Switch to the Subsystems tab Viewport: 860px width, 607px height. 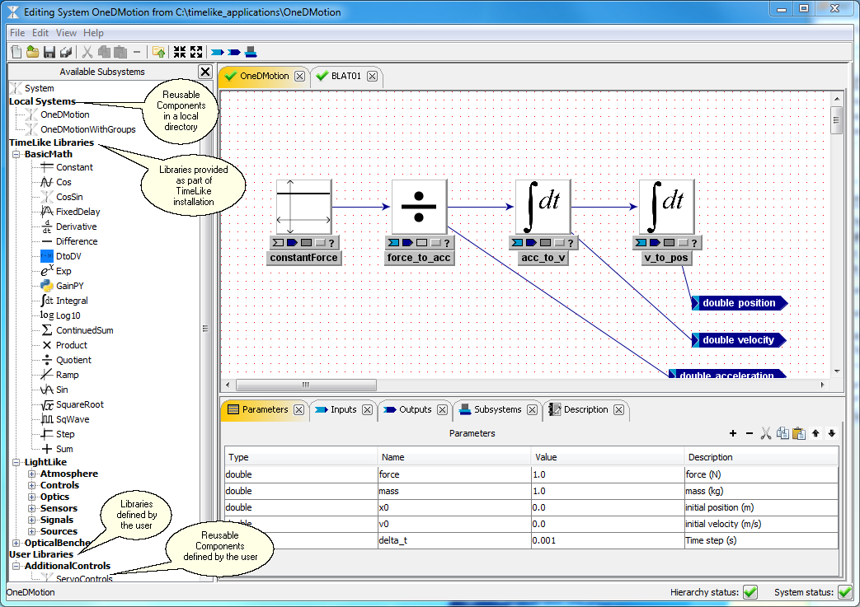pyautogui.click(x=497, y=410)
